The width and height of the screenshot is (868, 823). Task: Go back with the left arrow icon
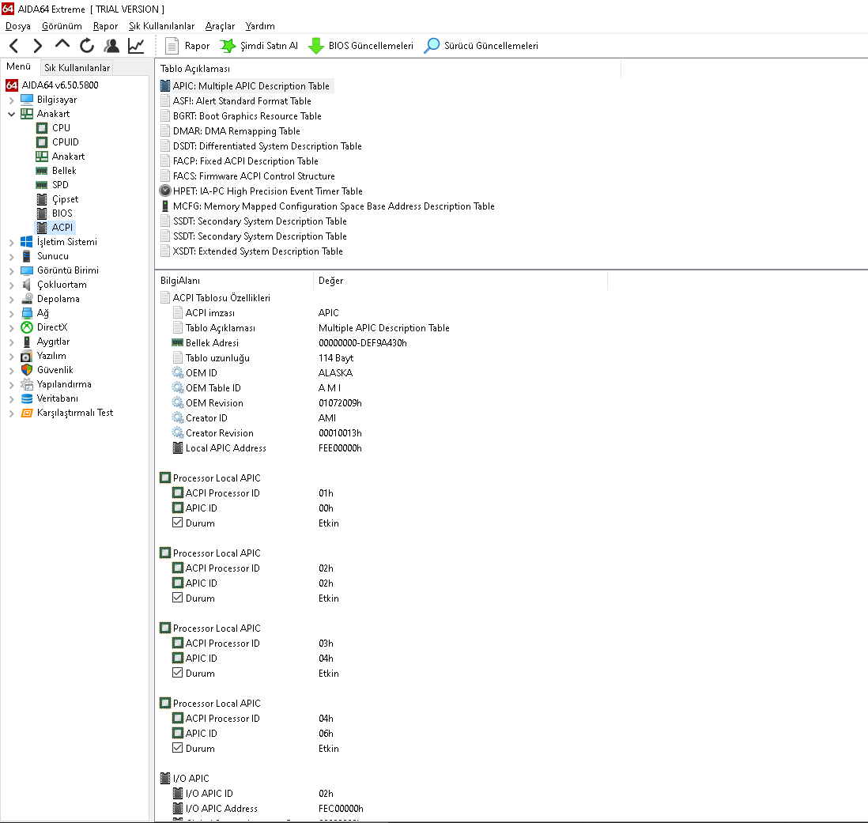[x=14, y=46]
